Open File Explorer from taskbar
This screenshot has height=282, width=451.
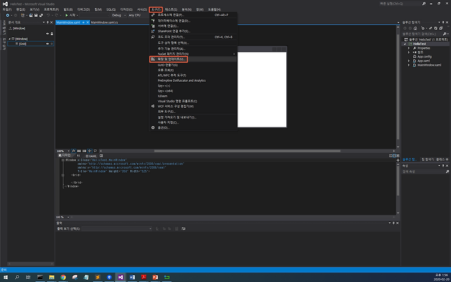51,277
